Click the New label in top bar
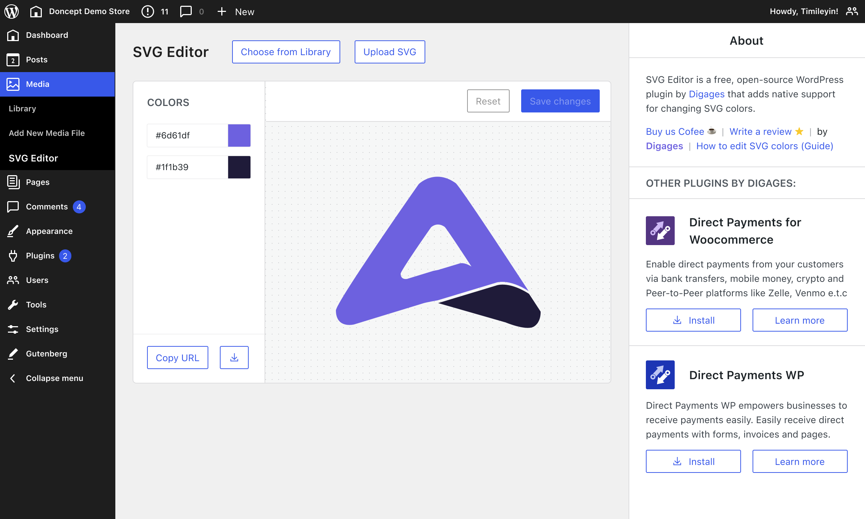The image size is (865, 519). pyautogui.click(x=245, y=12)
